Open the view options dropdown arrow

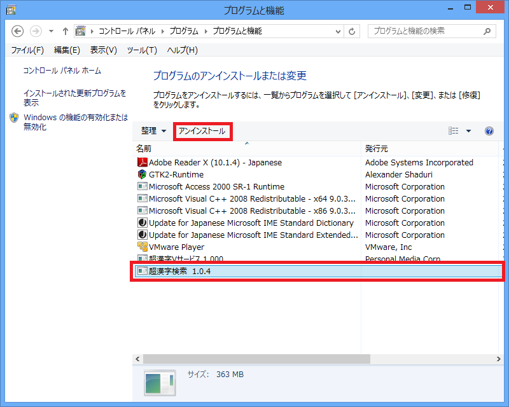pyautogui.click(x=469, y=131)
